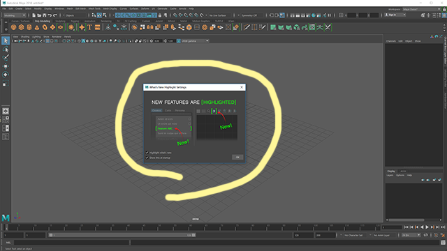Open Shading menu in viewport panel

click(25, 37)
